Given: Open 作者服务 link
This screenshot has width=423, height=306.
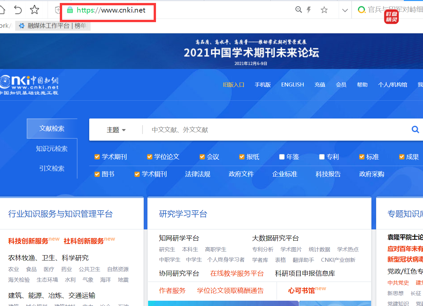Looking at the screenshot, I should point(173,290).
